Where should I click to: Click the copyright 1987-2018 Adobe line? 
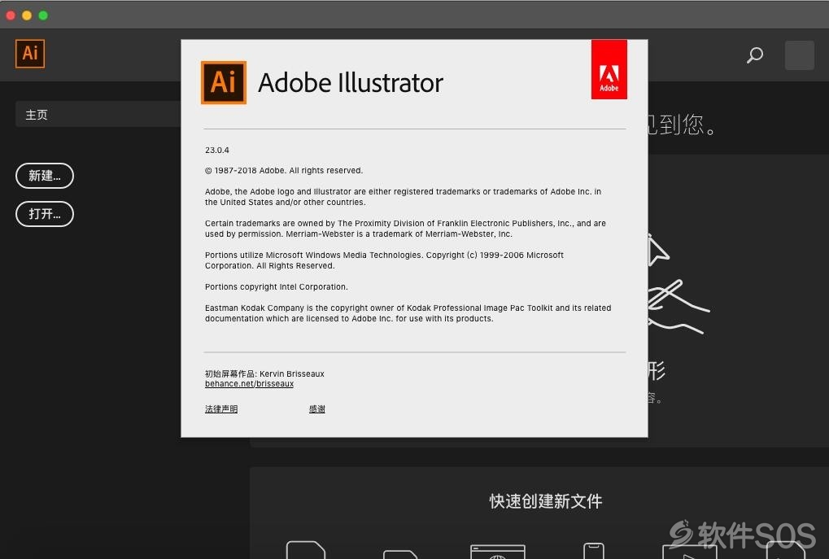tap(284, 170)
